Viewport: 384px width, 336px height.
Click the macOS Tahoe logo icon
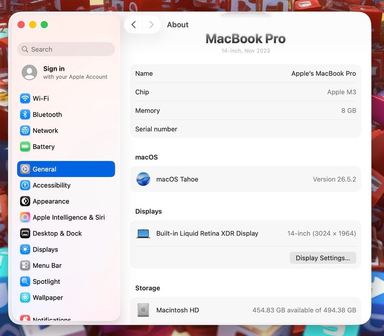pyautogui.click(x=143, y=179)
